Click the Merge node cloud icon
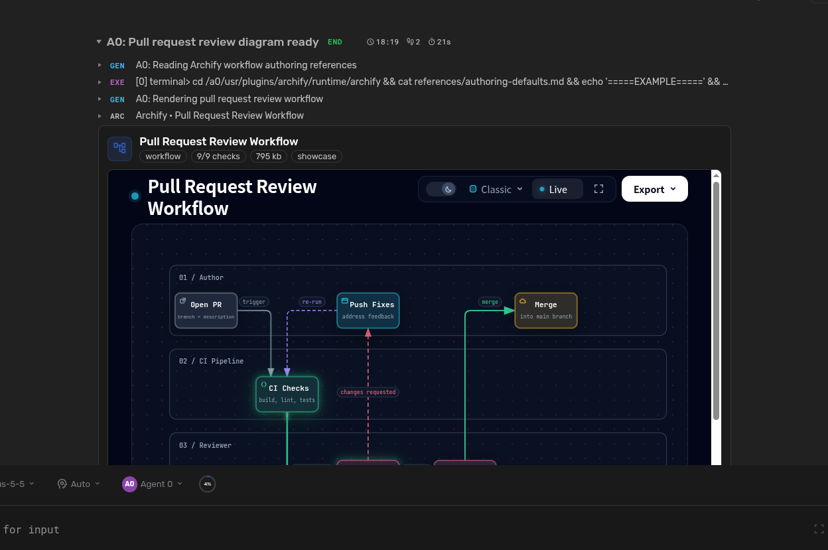828x550 pixels. click(x=523, y=301)
